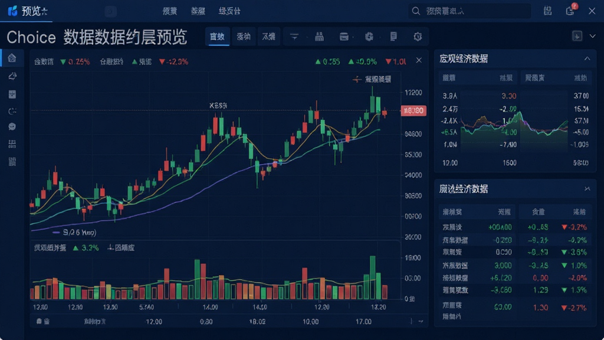Click the small icon starting the timeline bar
604x340 pixels.
tap(39, 321)
